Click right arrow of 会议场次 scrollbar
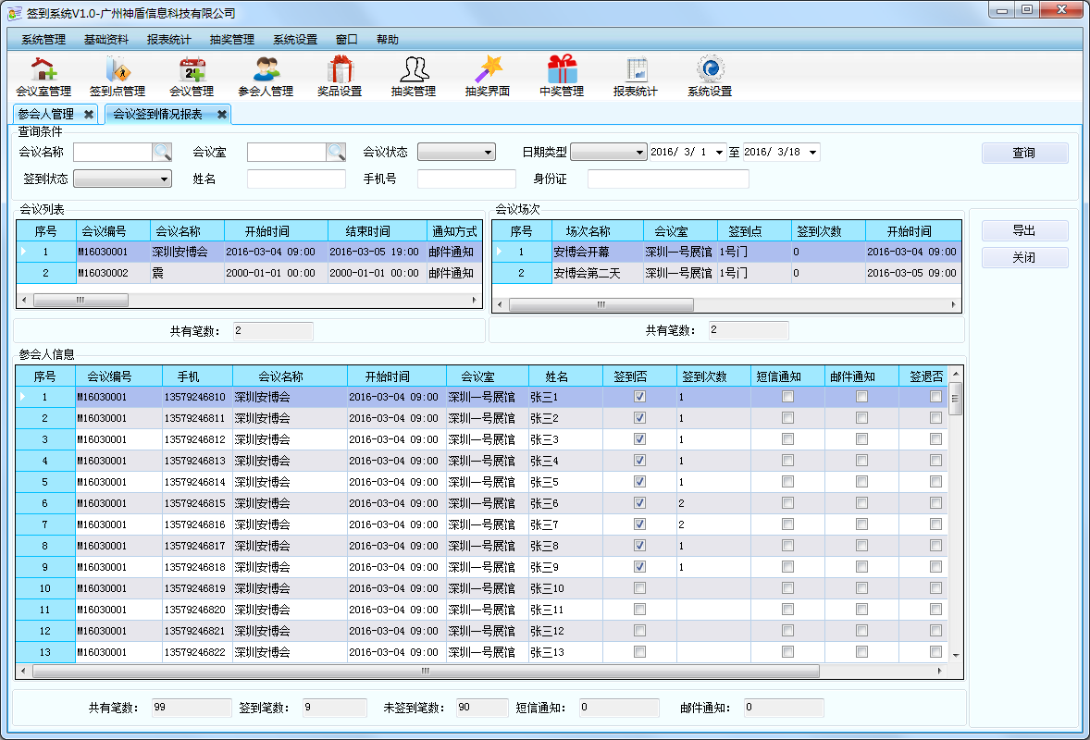The image size is (1090, 740). click(x=954, y=304)
